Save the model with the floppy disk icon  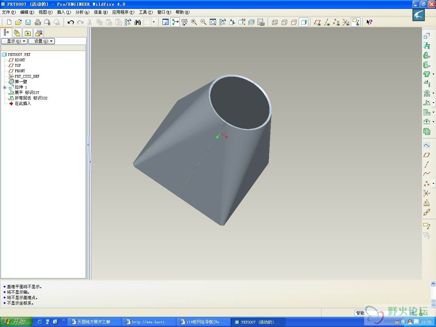tap(28, 22)
